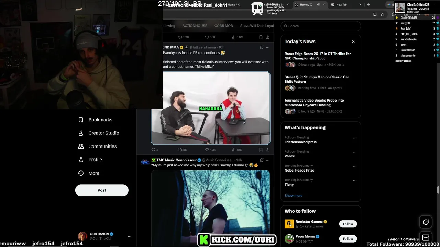
Task: Mute the active Home / X tab audio
Action: tap(318, 5)
